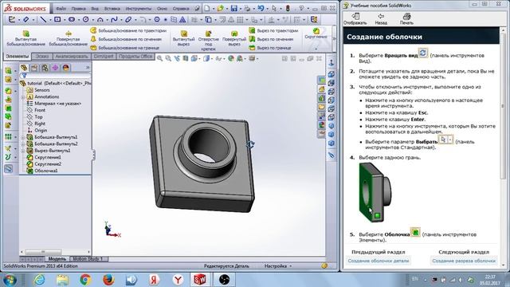Screen dimensions: 510x287
Task: Switch to the Эскиз tab
Action: (x=42, y=57)
